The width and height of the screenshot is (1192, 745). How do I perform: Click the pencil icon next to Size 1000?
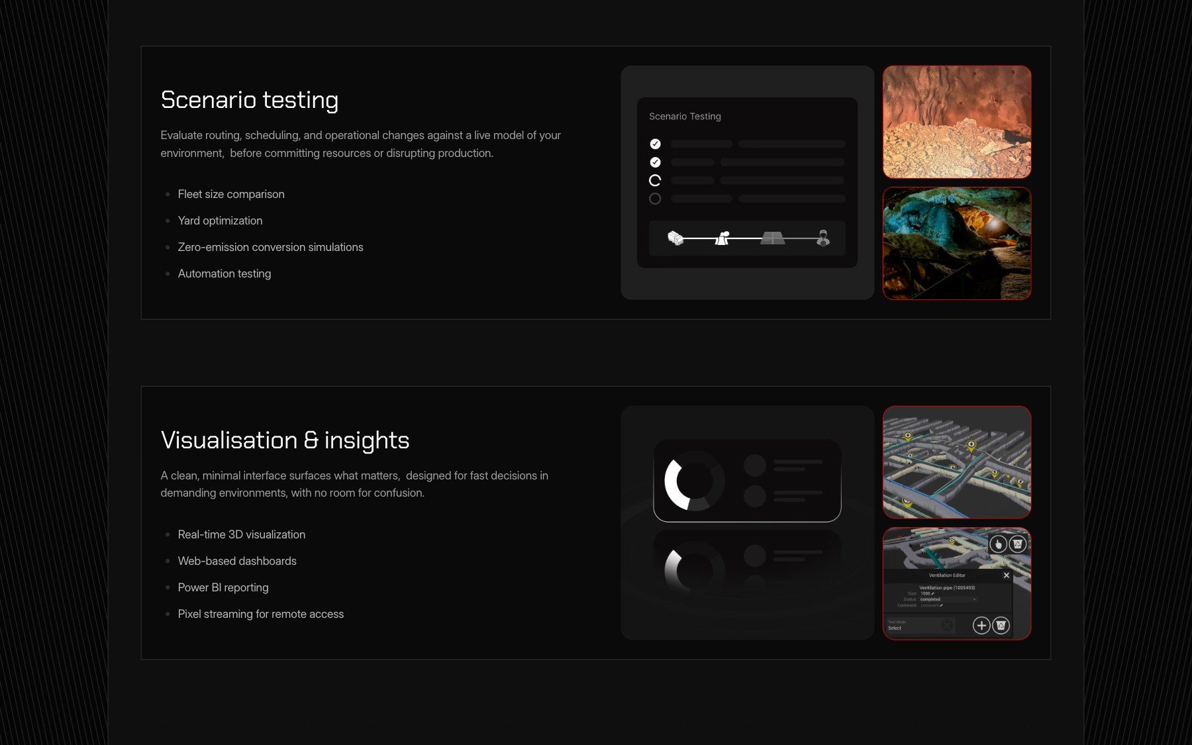click(x=933, y=593)
